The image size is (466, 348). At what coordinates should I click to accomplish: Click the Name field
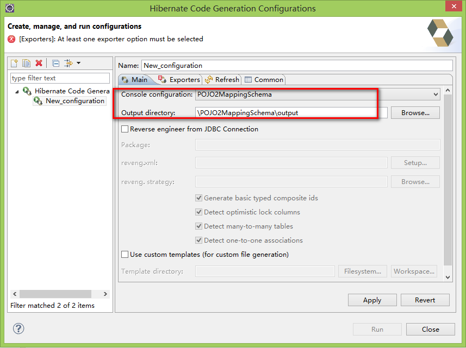tap(297, 66)
